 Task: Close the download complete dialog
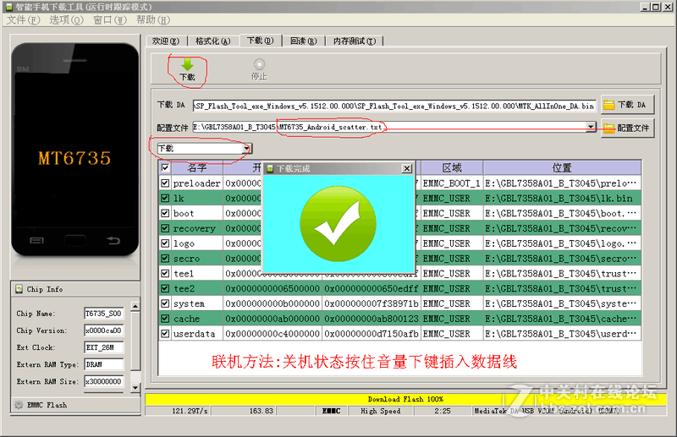pos(407,169)
